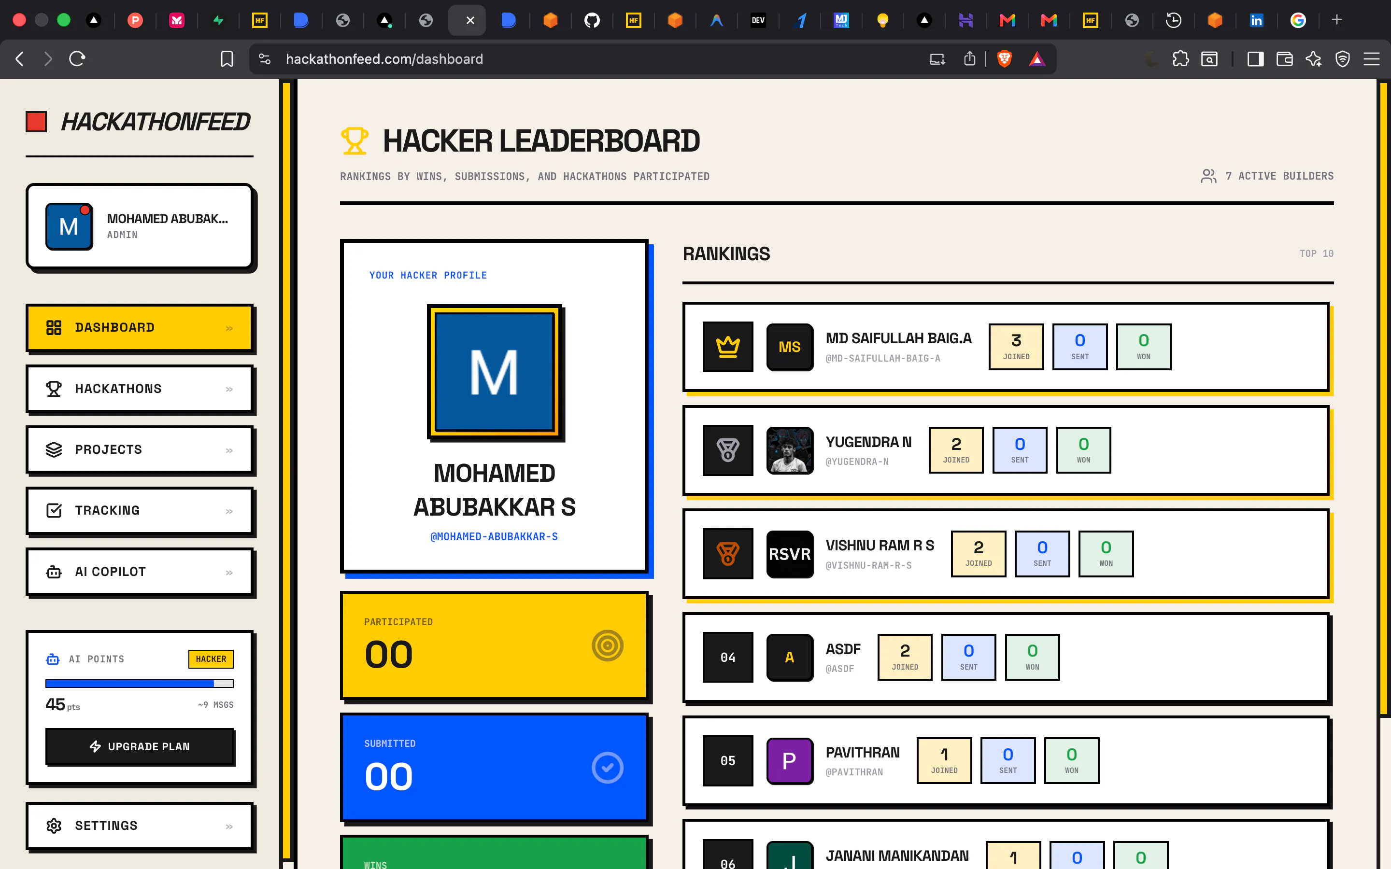Viewport: 1391px width, 869px height.
Task: Open the @MOHAMED-ABUBAKKAR-S profile handle
Action: 494,537
